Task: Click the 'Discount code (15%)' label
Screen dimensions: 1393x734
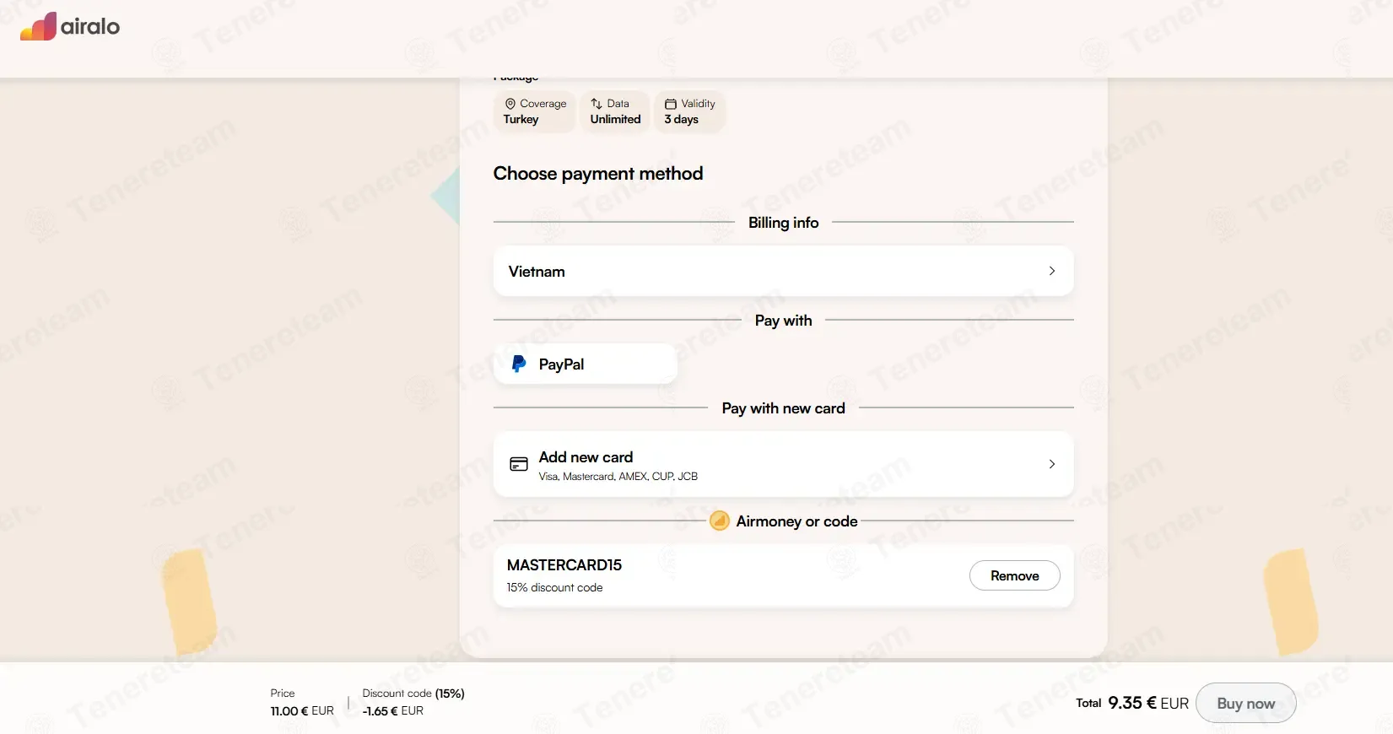Action: 413,694
